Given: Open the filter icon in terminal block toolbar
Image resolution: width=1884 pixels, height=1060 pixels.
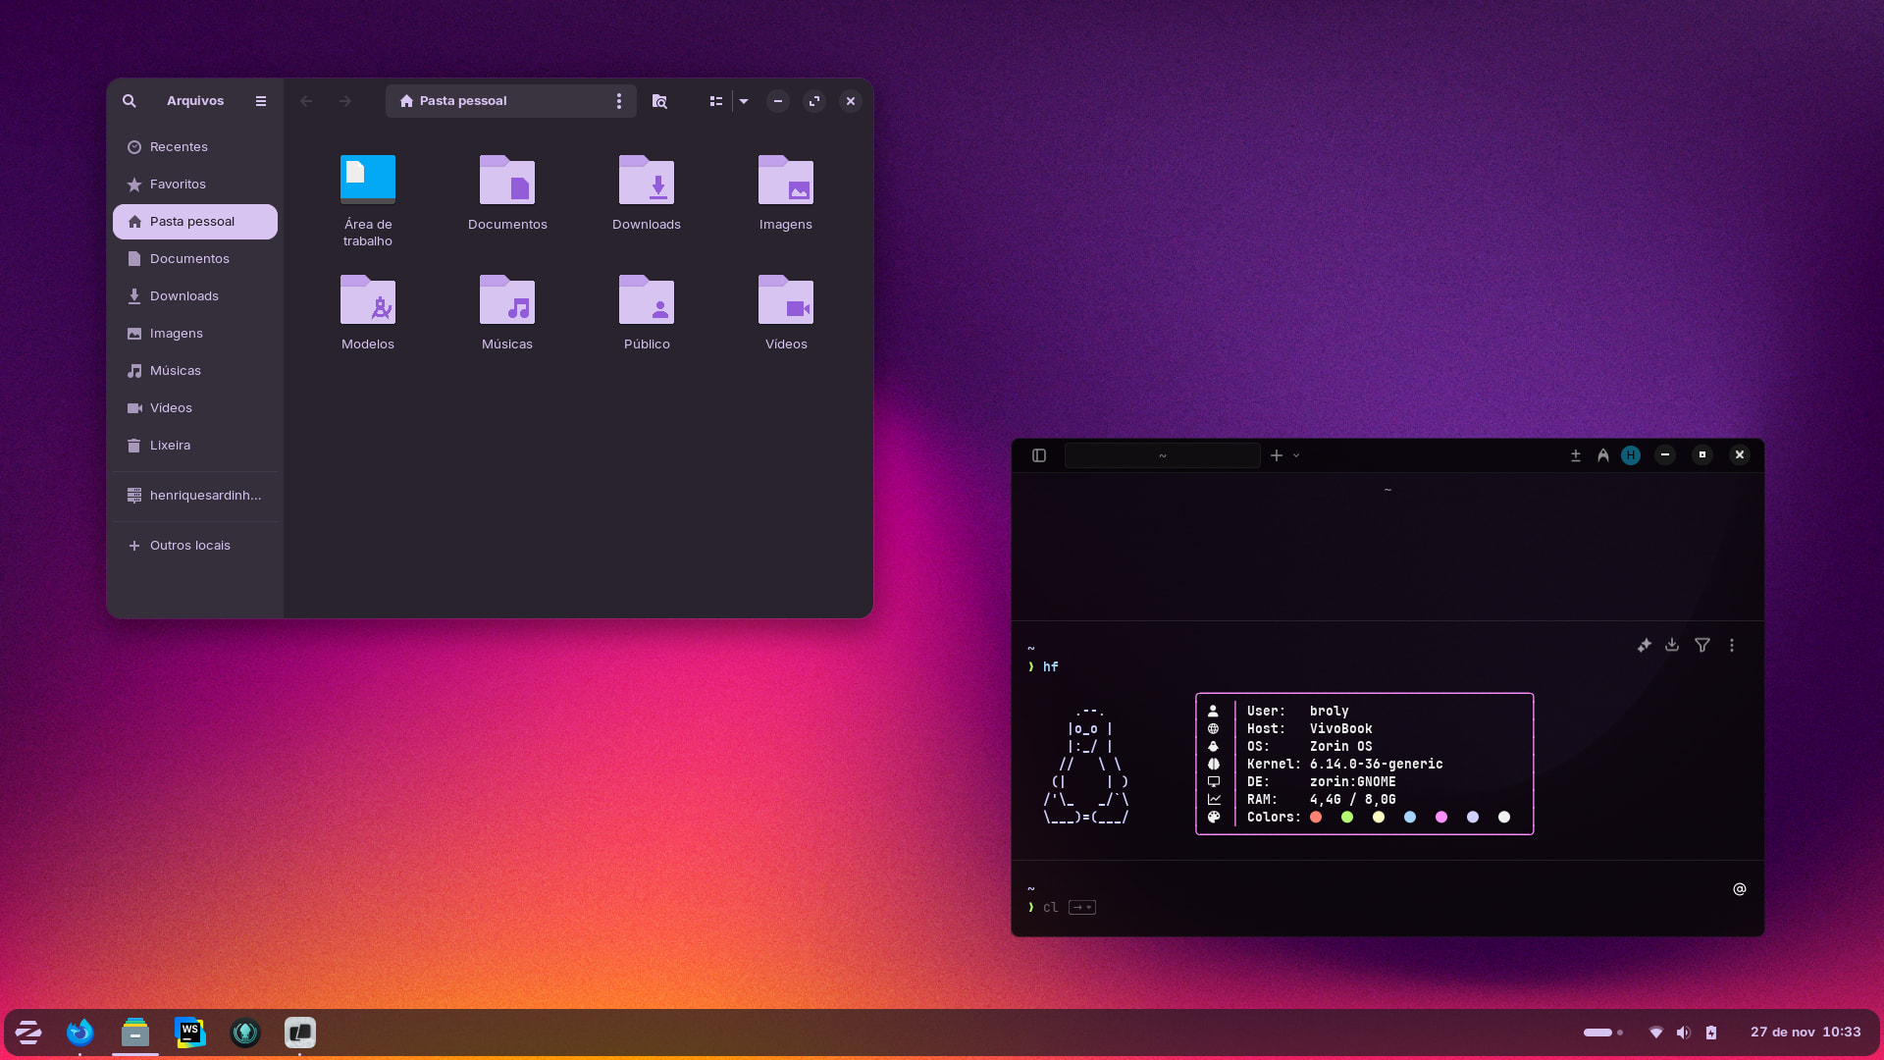Looking at the screenshot, I should tap(1701, 646).
